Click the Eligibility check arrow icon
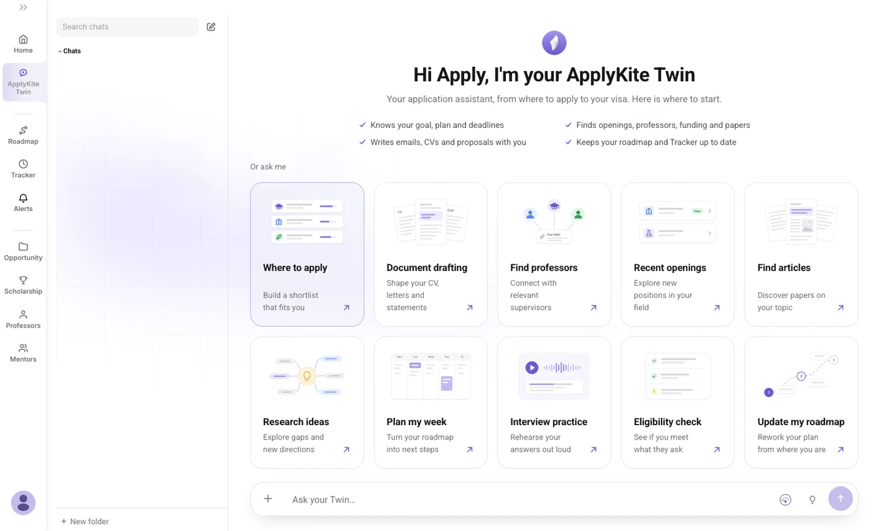Image resolution: width=883 pixels, height=531 pixels. (x=717, y=450)
